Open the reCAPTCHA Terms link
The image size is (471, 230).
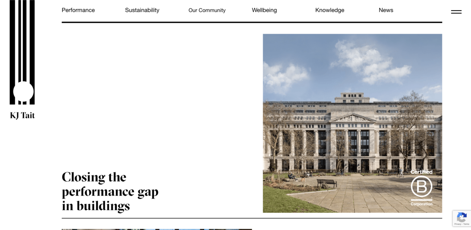tap(466, 224)
